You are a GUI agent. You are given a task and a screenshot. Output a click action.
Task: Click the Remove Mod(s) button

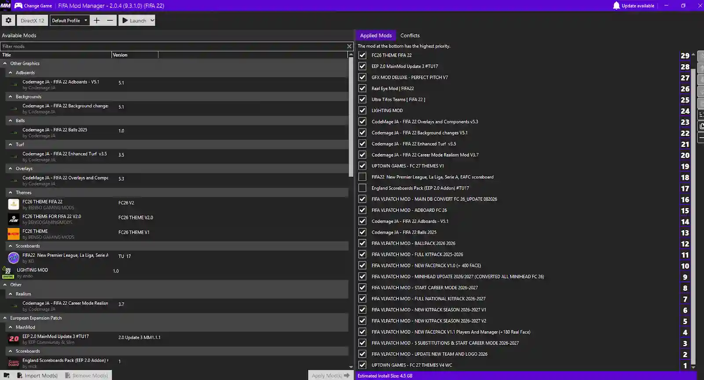click(x=86, y=375)
